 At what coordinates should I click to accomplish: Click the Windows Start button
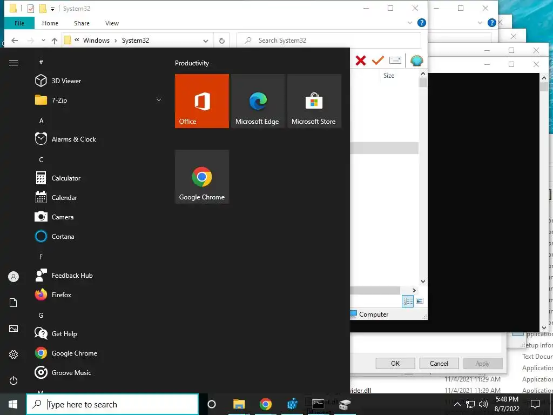[x=13, y=404]
